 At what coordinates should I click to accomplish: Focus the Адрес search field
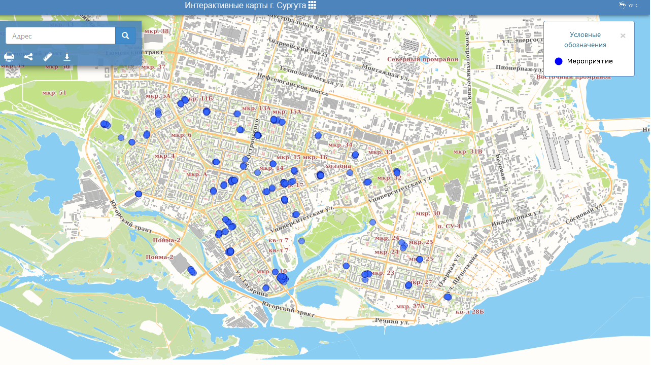click(x=60, y=36)
